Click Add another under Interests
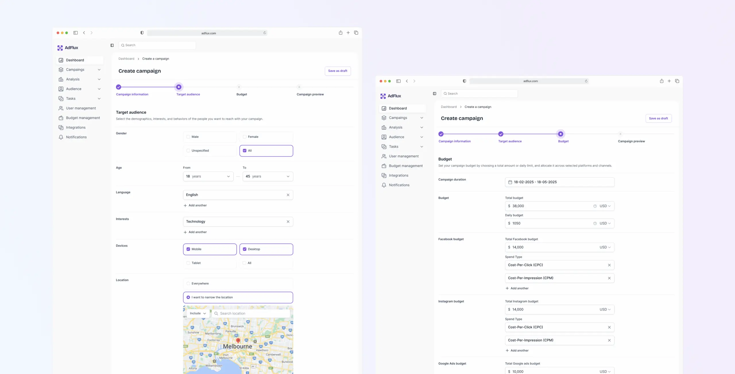Screen dimensions: 735x374 click(x=195, y=232)
